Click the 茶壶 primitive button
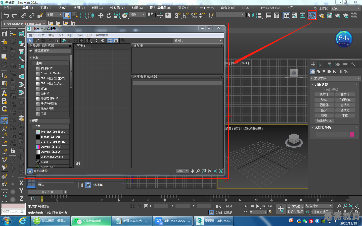This screenshot has width=362, height=226. tap(324, 116)
